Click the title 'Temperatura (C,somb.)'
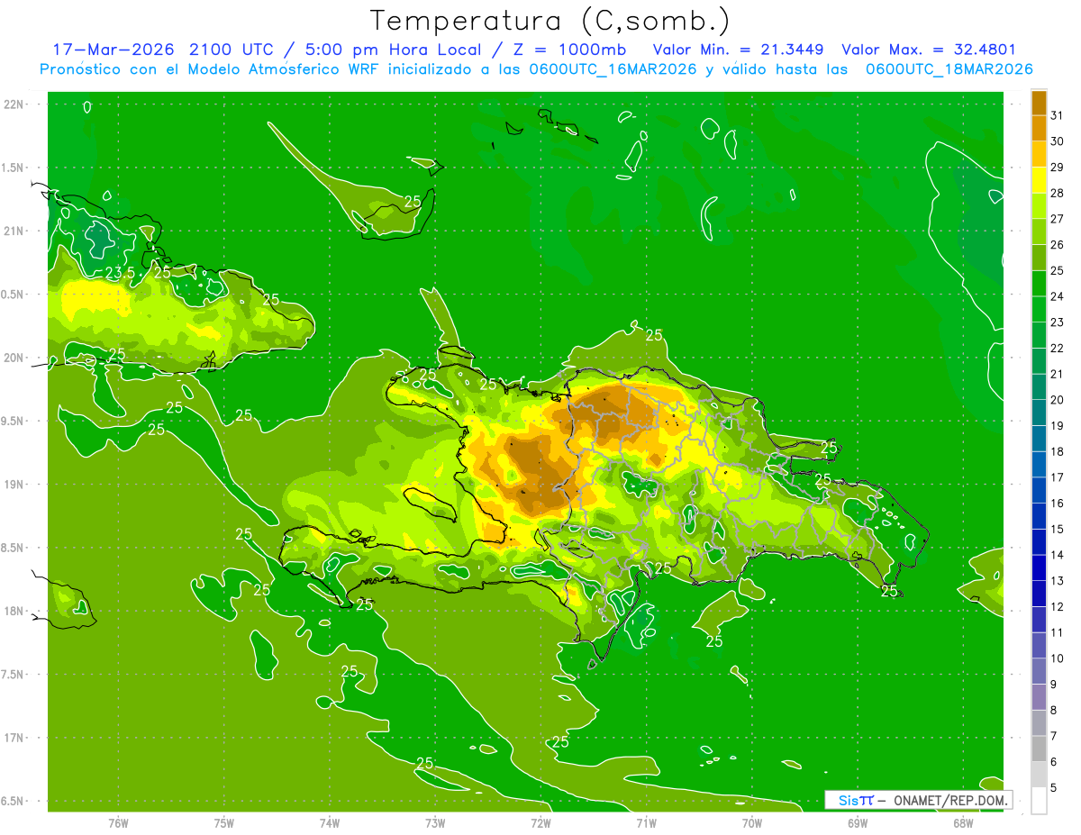The height and width of the screenshot is (835, 1081). click(550, 21)
